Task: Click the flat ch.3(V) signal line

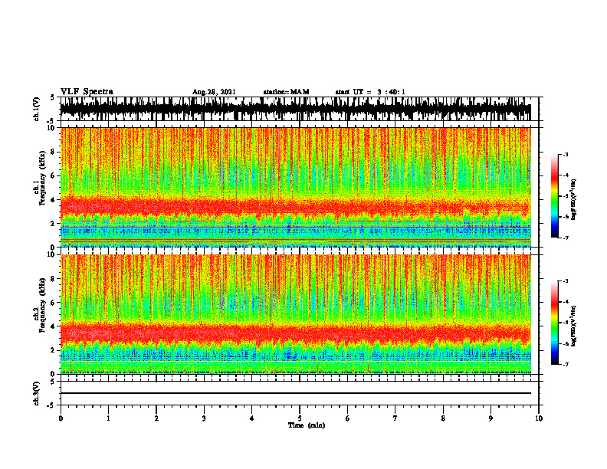Action: 295,393
